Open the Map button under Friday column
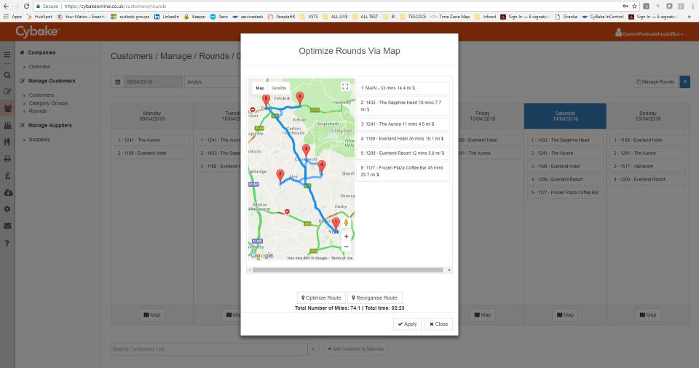699x368 pixels. click(482, 315)
